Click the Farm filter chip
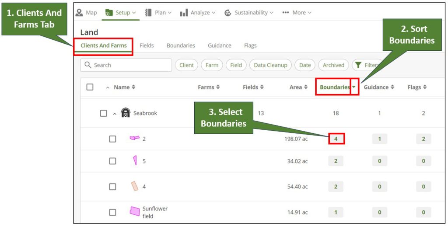Viewport: 448px width, 226px height. pyautogui.click(x=212, y=65)
